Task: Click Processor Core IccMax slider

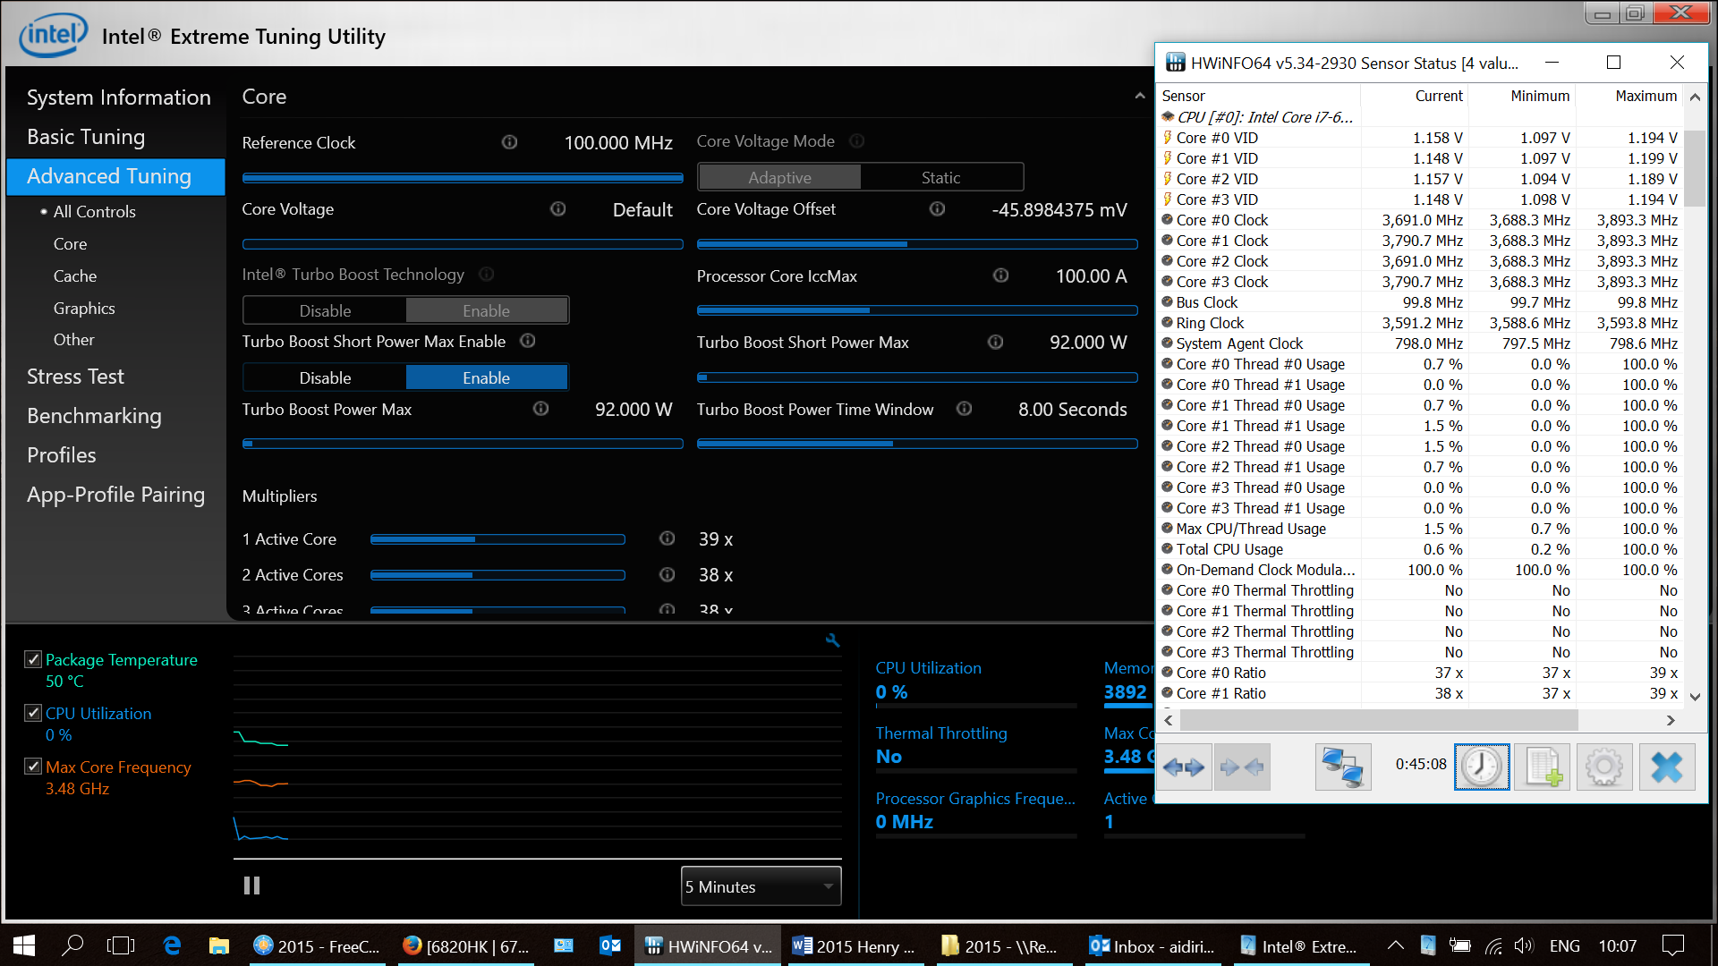Action: [x=917, y=310]
